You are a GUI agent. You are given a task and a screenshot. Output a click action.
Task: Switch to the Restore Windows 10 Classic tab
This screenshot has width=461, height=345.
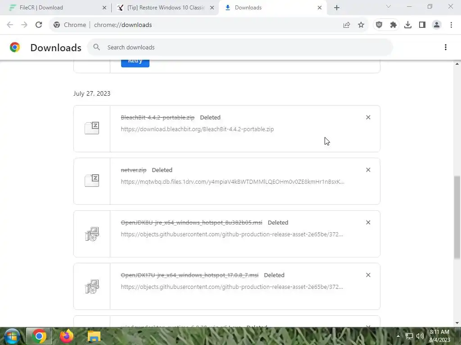coord(166,8)
